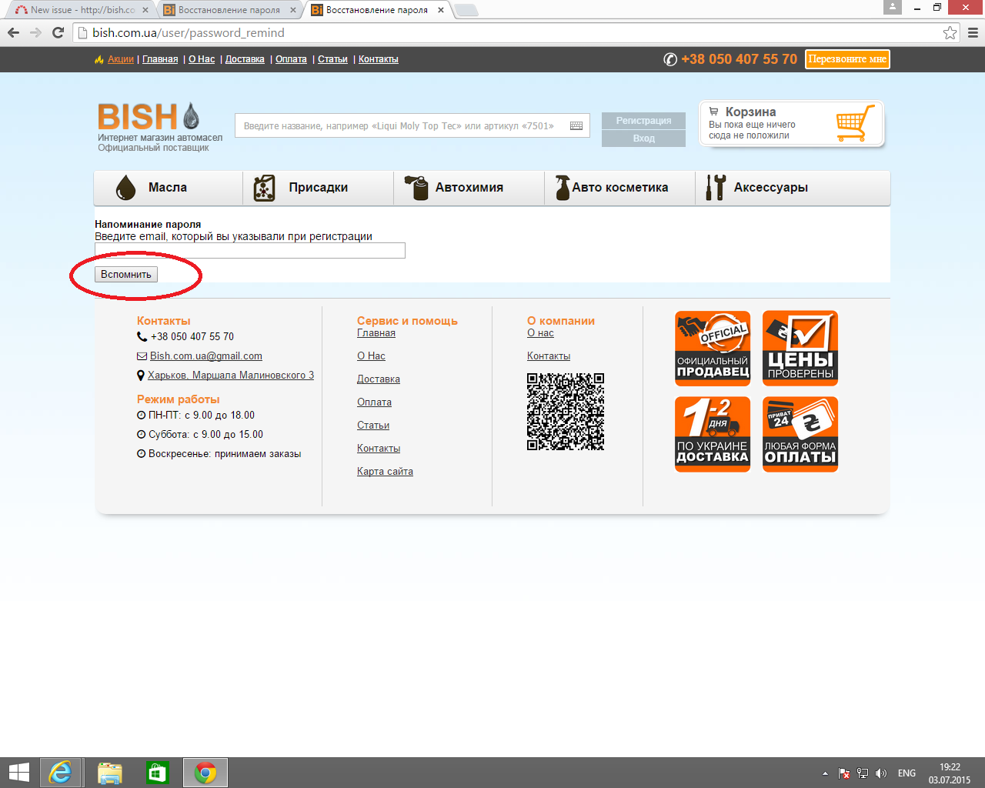
Task: Open the Карта сайта footer link
Action: point(385,472)
